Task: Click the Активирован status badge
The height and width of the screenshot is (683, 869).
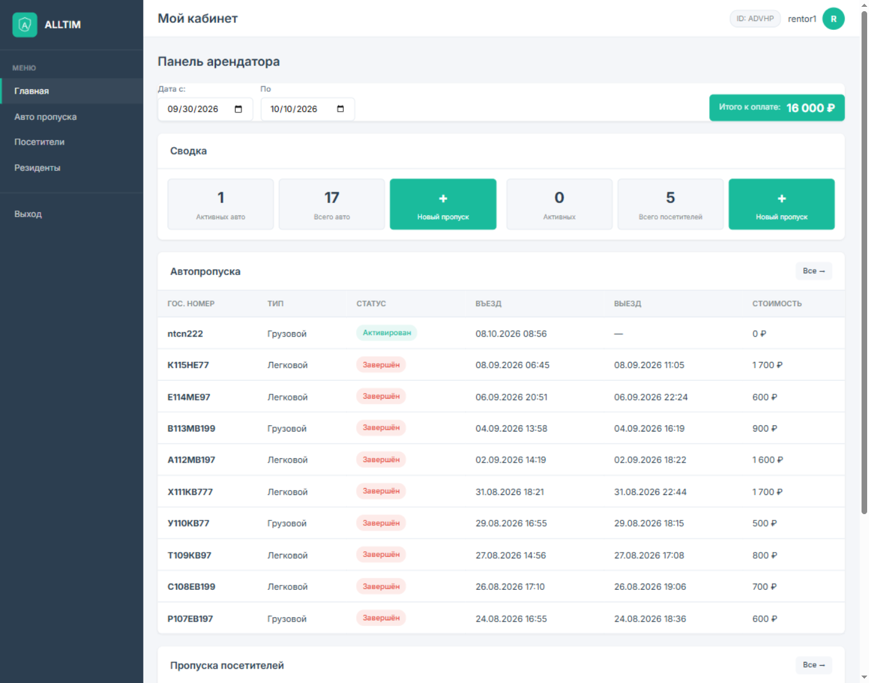Action: (x=387, y=333)
